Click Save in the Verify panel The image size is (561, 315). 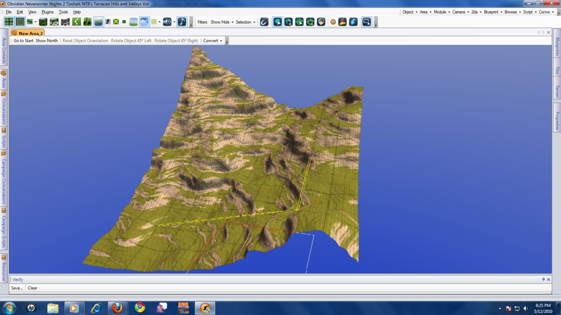coord(17,288)
